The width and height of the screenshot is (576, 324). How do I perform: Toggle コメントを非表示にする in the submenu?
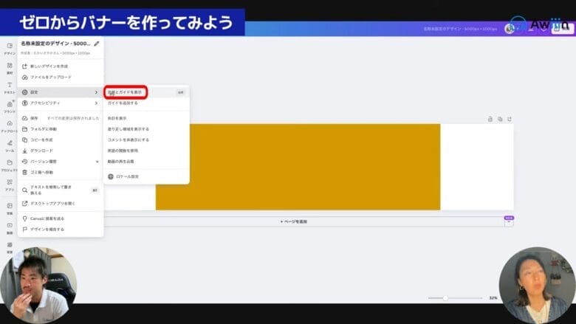pos(146,139)
